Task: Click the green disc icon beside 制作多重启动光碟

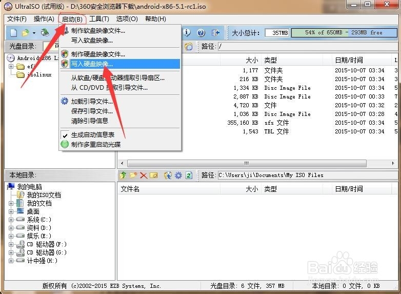Action: pos(65,144)
